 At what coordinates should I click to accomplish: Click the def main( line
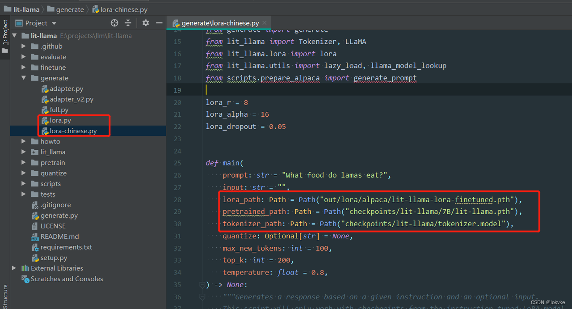(225, 163)
